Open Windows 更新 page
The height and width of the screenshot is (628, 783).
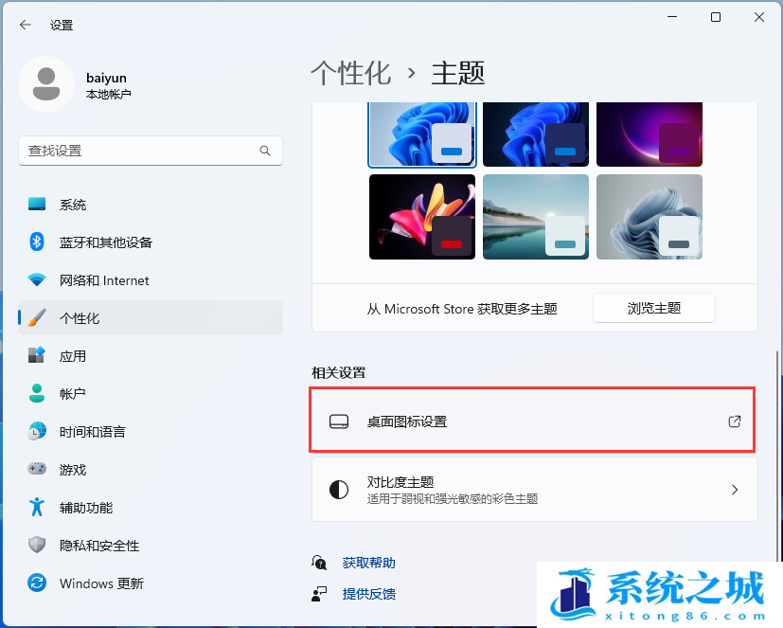pyautogui.click(x=100, y=583)
